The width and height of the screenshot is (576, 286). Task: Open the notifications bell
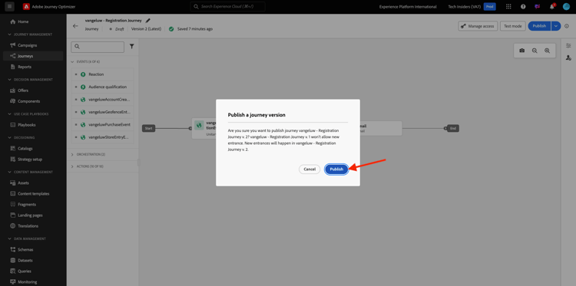pyautogui.click(x=551, y=7)
